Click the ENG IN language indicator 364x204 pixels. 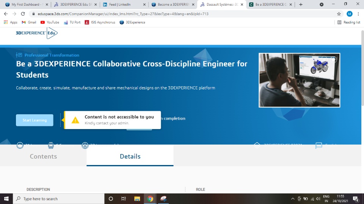pos(326,199)
